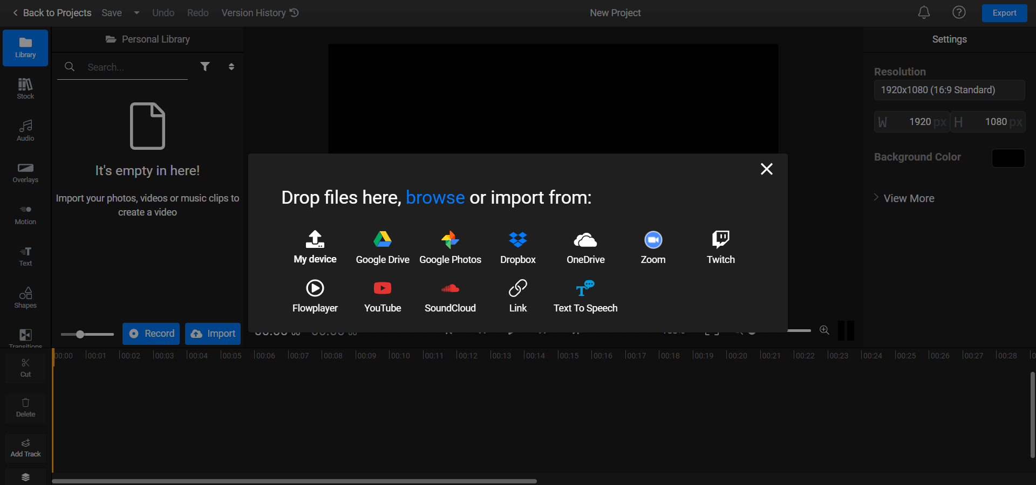Open the Save options dropdown arrow

tap(137, 13)
